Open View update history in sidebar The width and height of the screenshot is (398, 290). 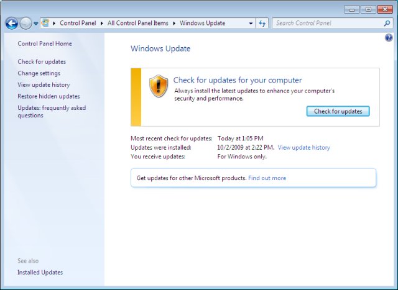click(x=44, y=84)
